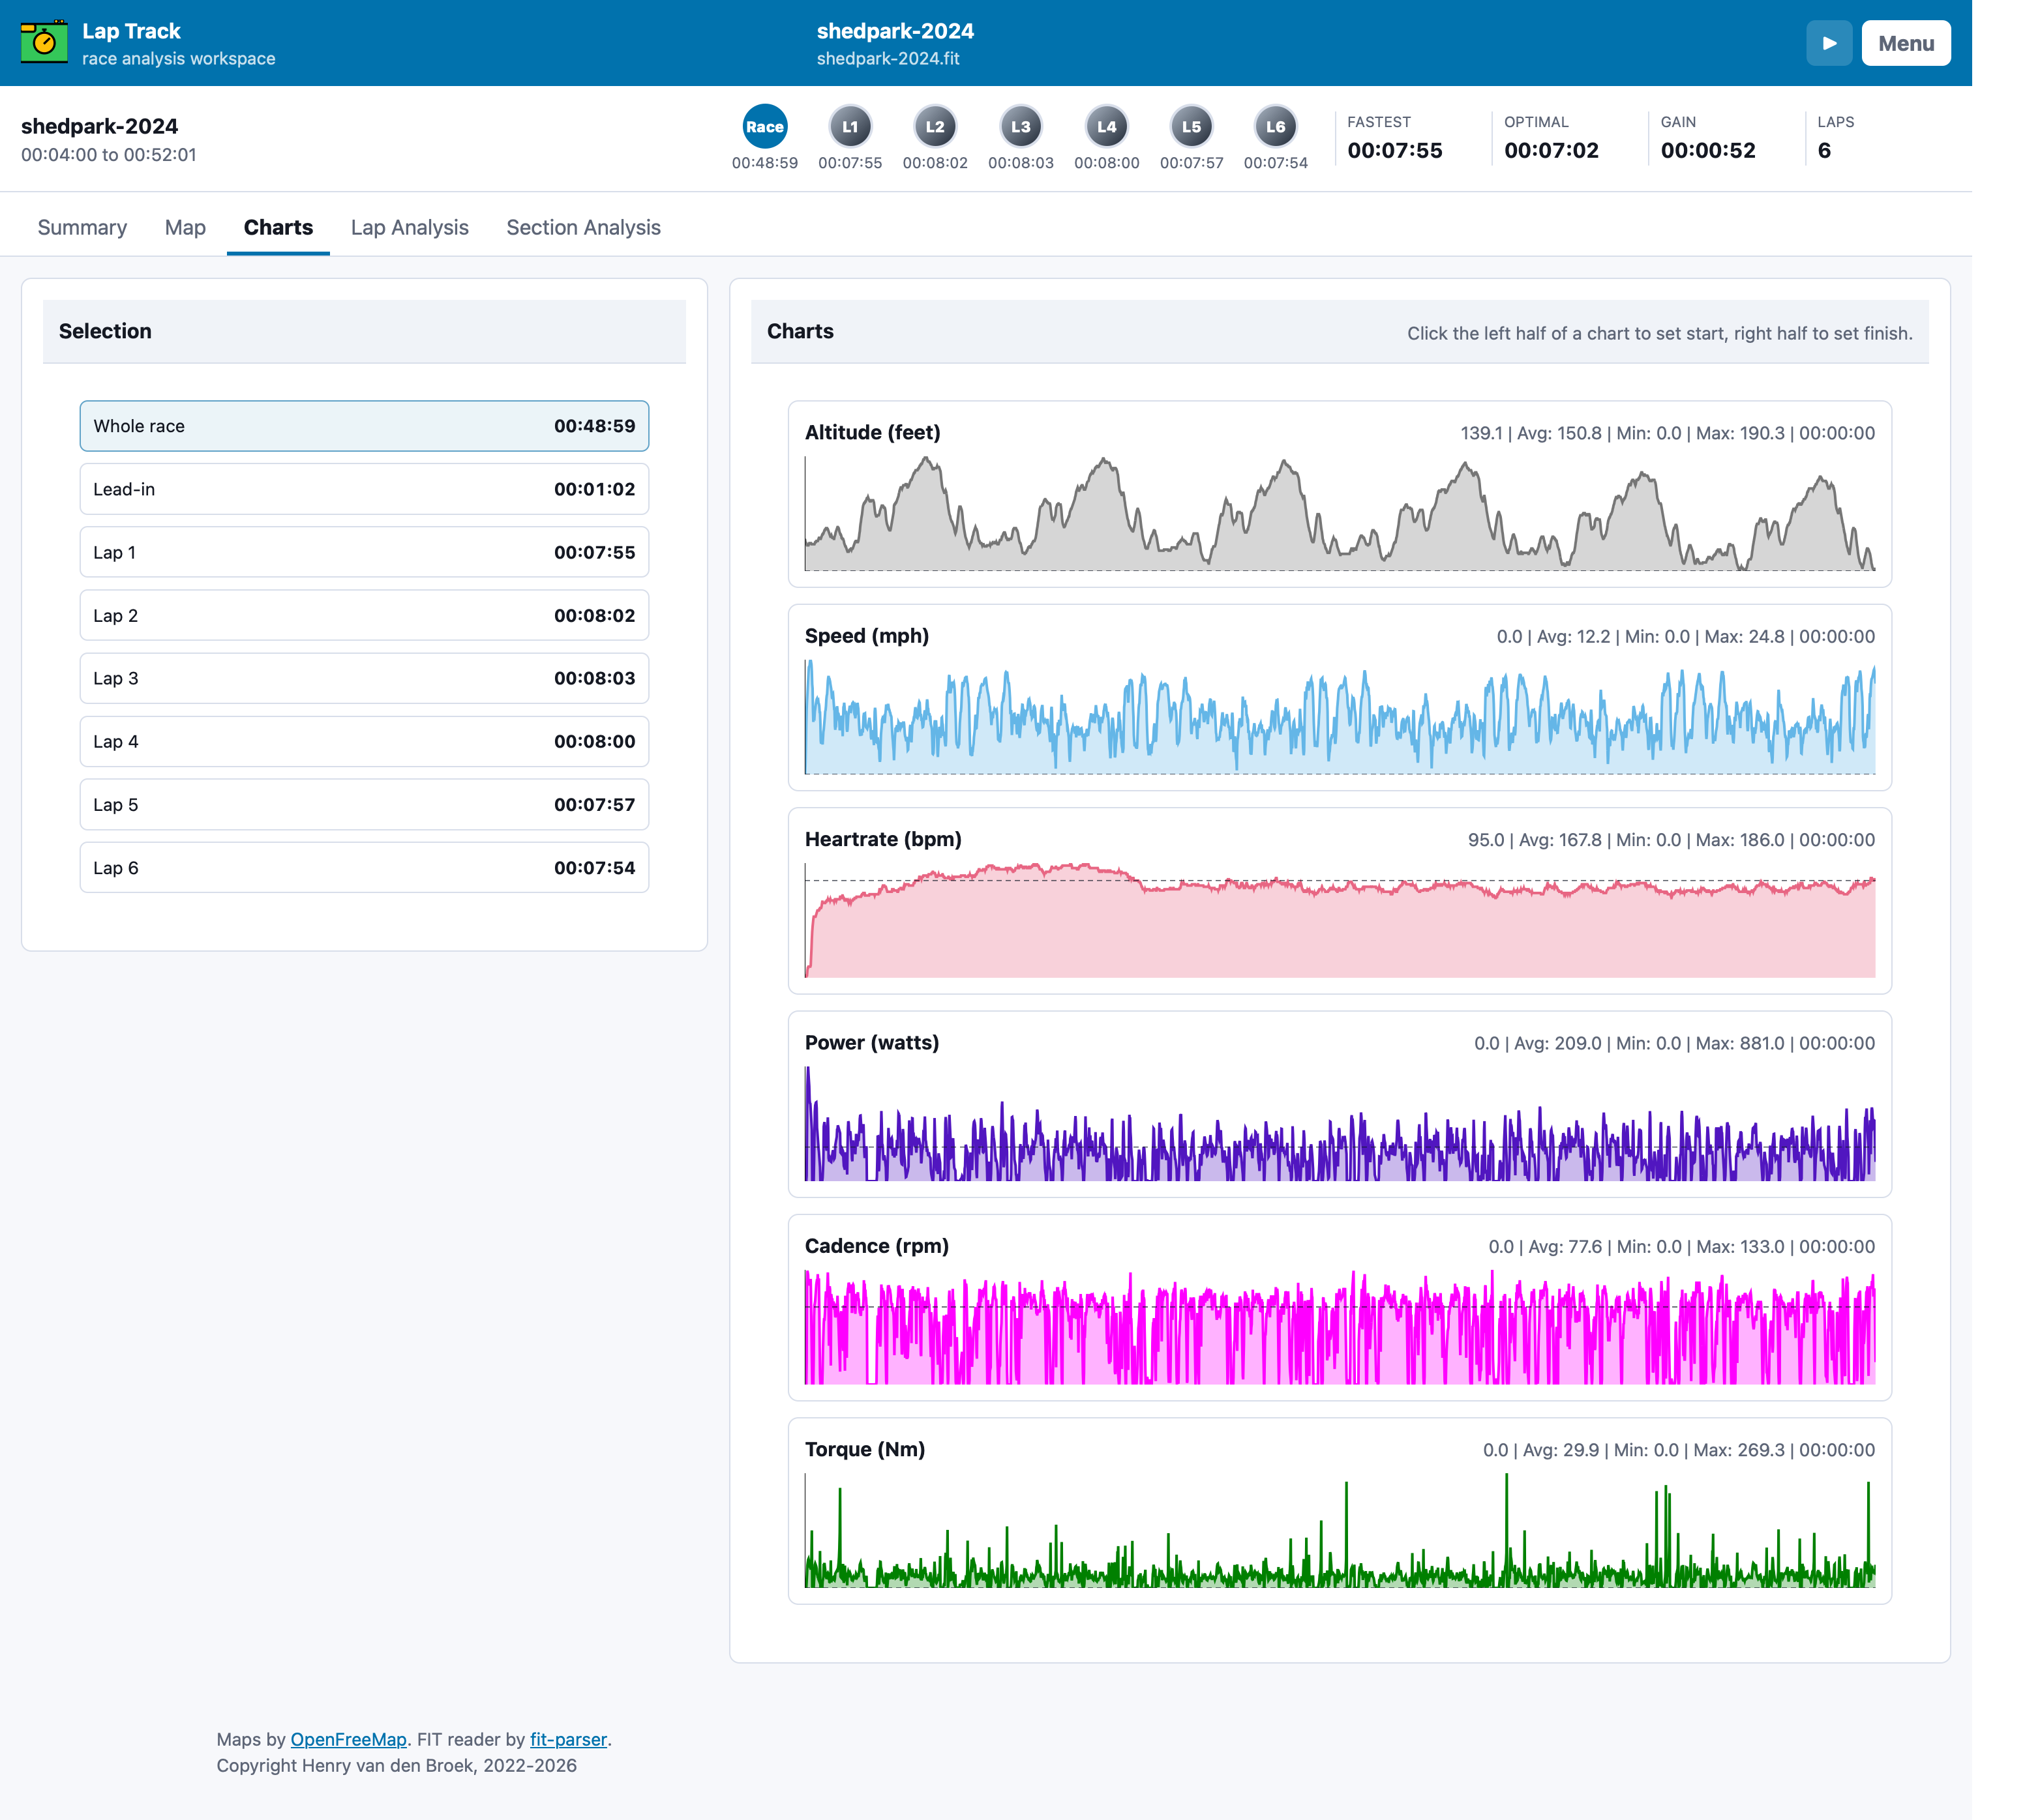The image size is (2040, 1820).
Task: Click the Torque chart stats "Max: 269.3"
Action: [1739, 1450]
